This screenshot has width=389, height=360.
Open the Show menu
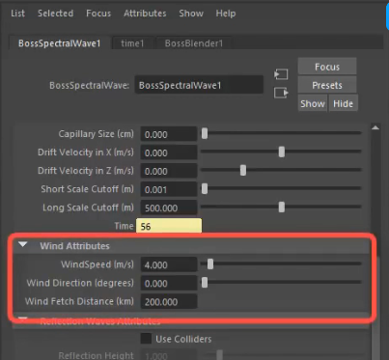pyautogui.click(x=191, y=14)
